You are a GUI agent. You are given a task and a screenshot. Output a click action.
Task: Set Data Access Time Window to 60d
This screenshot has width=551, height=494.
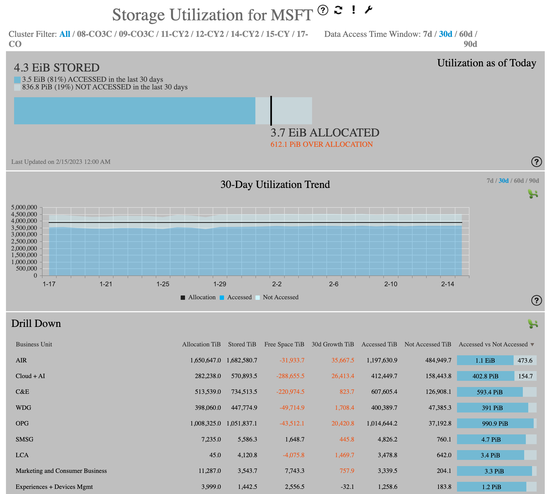465,34
